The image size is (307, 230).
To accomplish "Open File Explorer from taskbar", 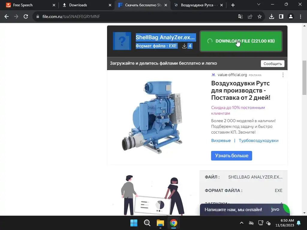I will point(160,223).
